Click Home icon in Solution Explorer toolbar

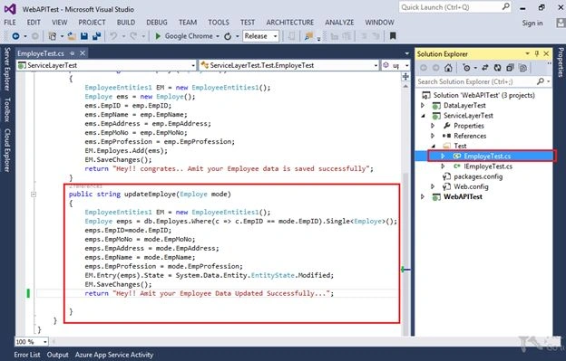[448, 68]
